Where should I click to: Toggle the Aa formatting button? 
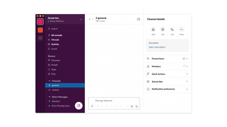(x=127, y=106)
